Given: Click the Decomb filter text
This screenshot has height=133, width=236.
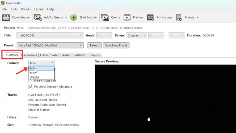Looking at the screenshot, I should point(34,117).
